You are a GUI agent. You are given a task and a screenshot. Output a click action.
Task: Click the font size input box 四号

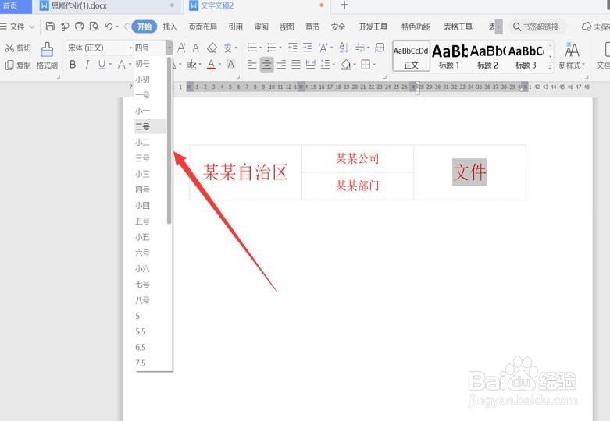click(150, 48)
